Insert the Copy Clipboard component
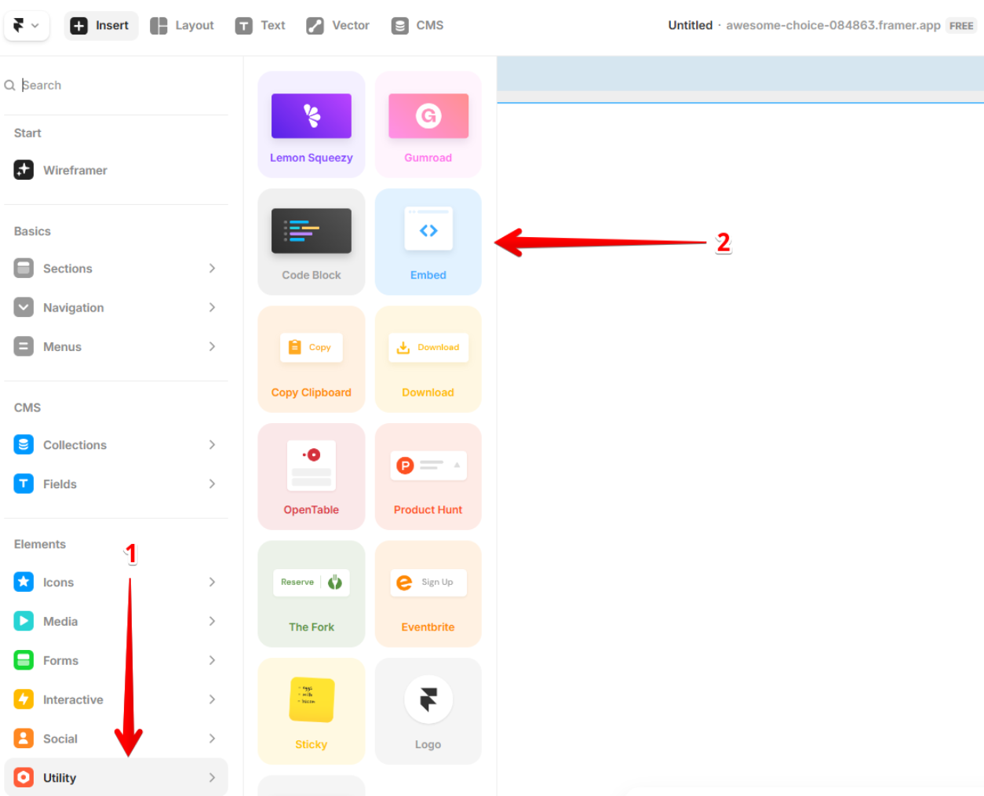Screen dimensions: 984x796 coord(312,360)
